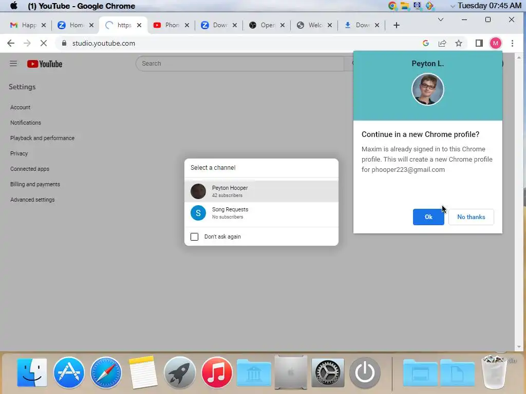
Task: Toggle Chrome side panel
Action: pyautogui.click(x=479, y=43)
